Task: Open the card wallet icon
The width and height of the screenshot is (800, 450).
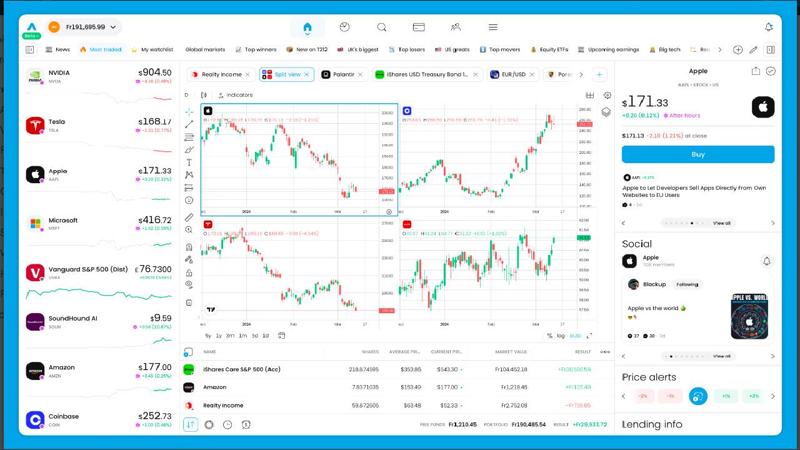Action: pyautogui.click(x=419, y=27)
